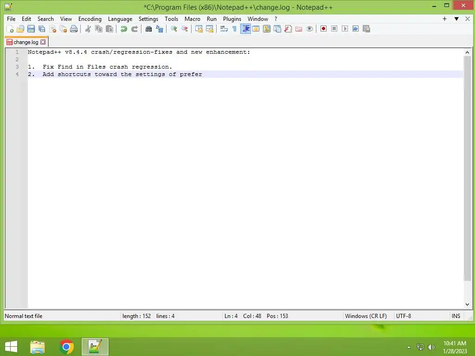Open the Settings menu

coord(148,19)
